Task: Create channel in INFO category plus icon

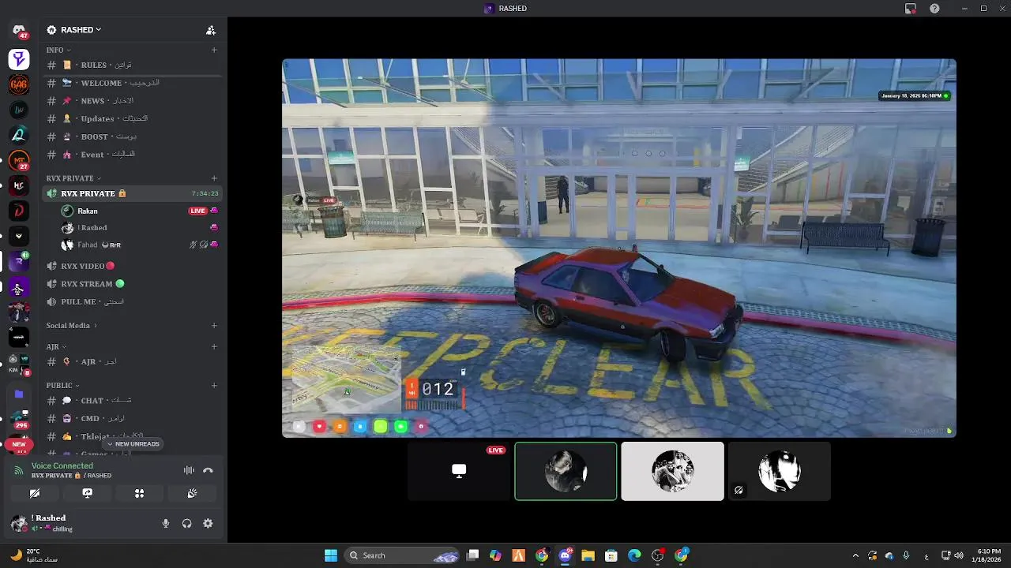Action: (x=214, y=50)
